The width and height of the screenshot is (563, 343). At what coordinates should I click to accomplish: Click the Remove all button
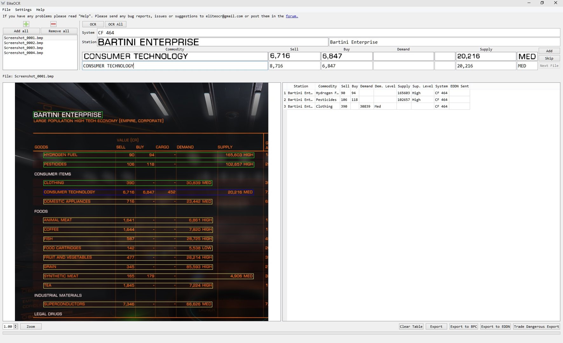click(59, 31)
